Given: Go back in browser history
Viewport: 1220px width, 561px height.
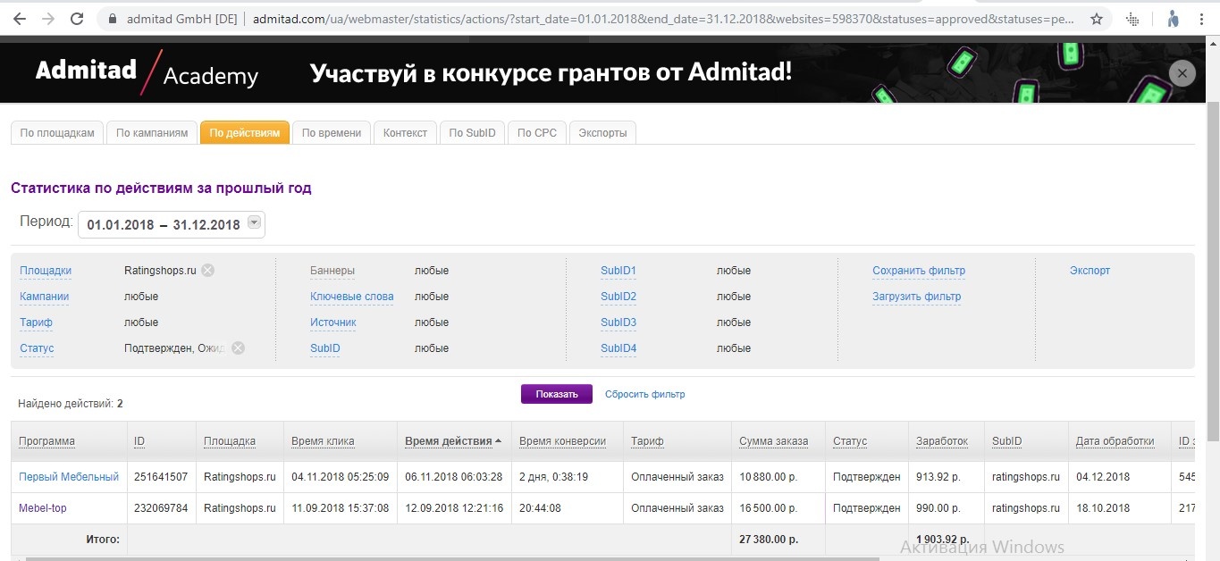Looking at the screenshot, I should click(19, 18).
